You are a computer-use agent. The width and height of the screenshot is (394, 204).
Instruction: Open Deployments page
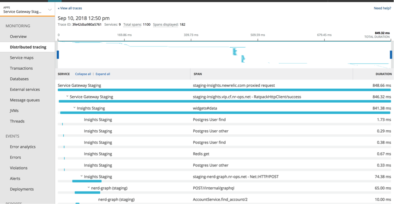point(22,189)
